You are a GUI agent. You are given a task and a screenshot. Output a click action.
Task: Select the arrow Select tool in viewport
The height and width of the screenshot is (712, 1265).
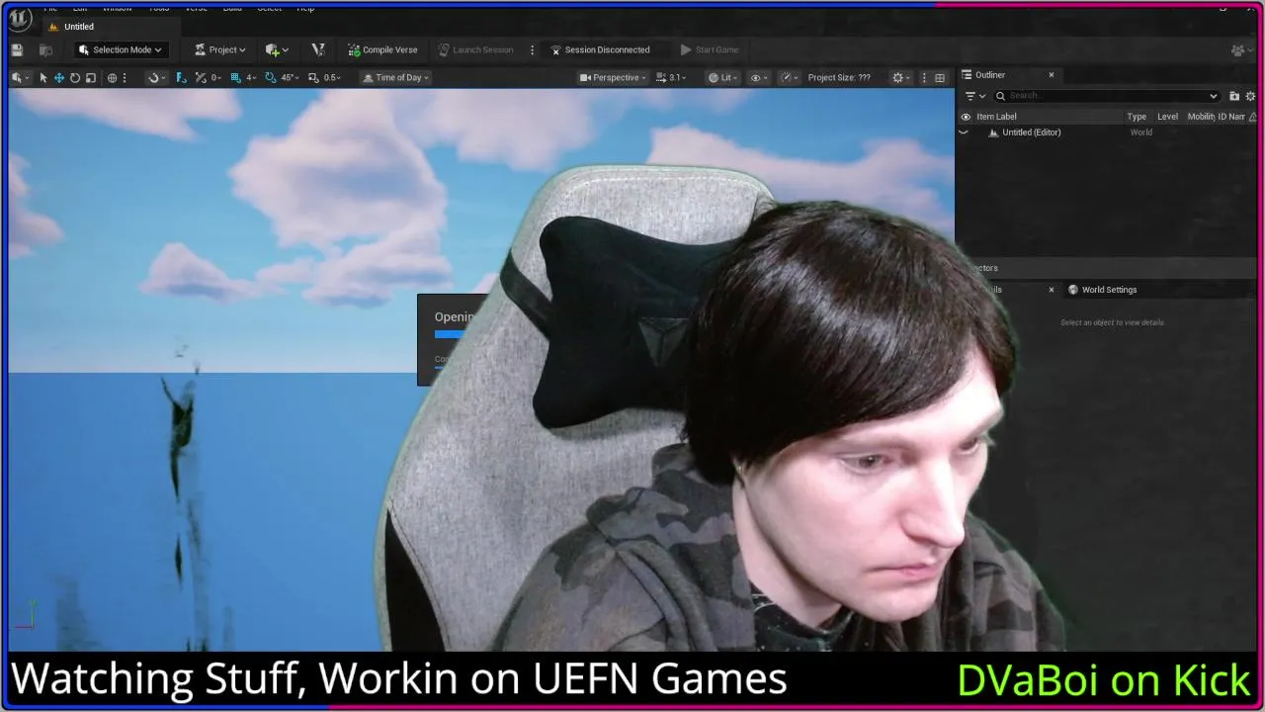tap(43, 77)
